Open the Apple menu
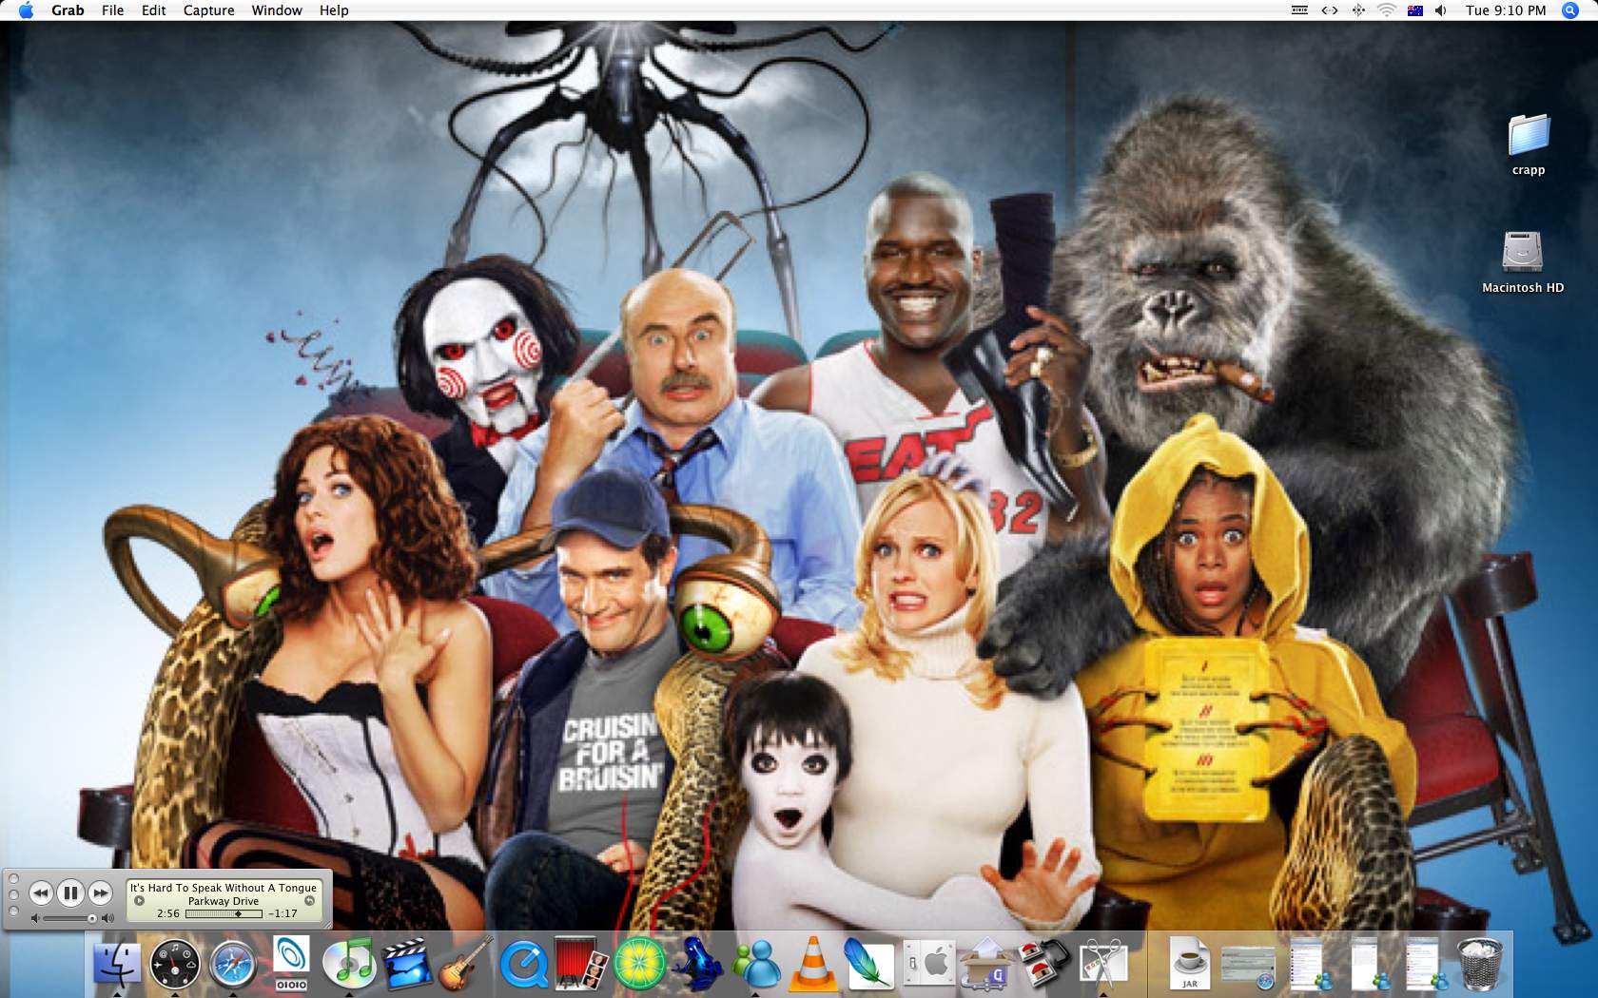Image resolution: width=1598 pixels, height=998 pixels. (26, 10)
